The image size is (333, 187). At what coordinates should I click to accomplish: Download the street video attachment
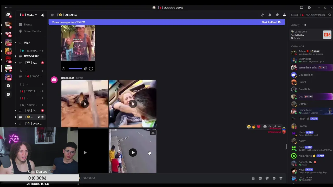click(x=153, y=132)
